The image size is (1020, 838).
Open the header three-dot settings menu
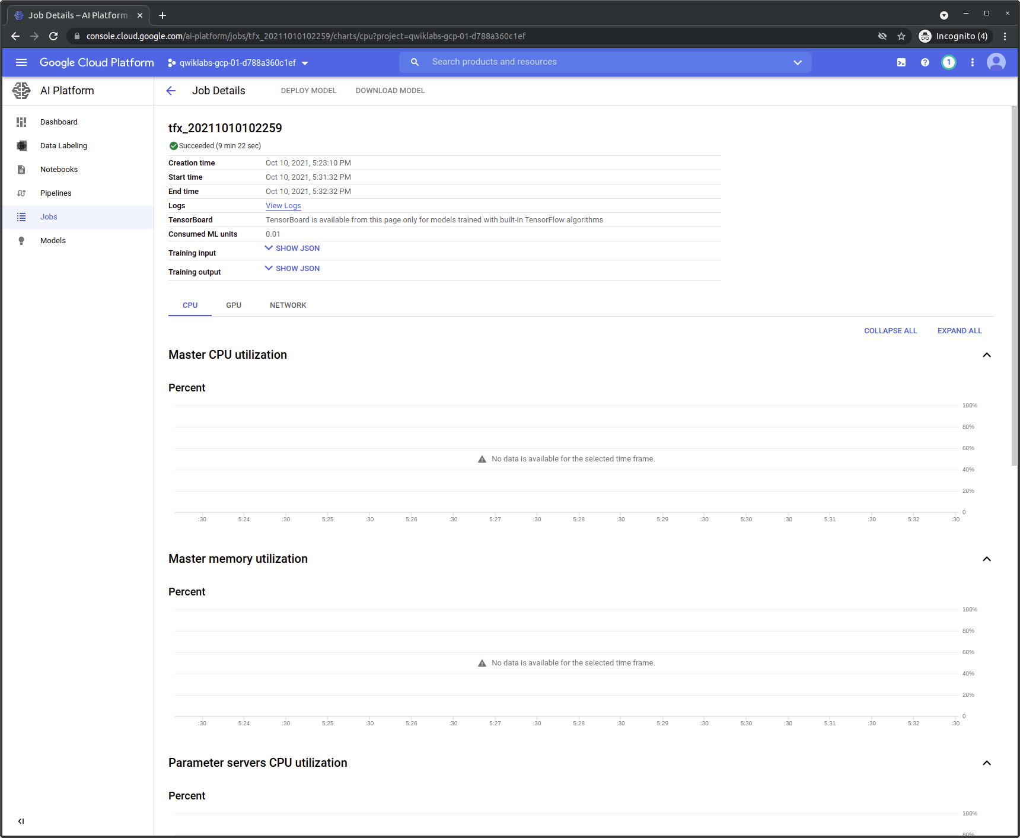coord(973,62)
